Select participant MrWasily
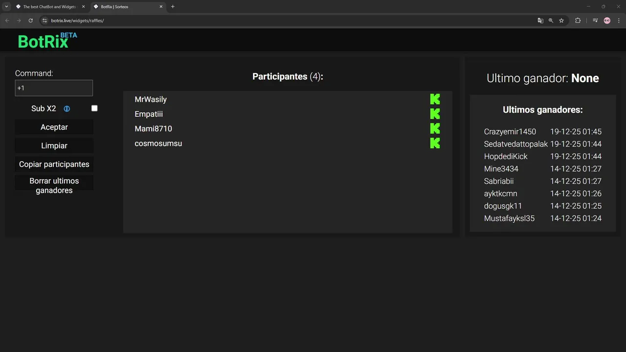Screen dimensions: 626x352 click(x=151, y=99)
